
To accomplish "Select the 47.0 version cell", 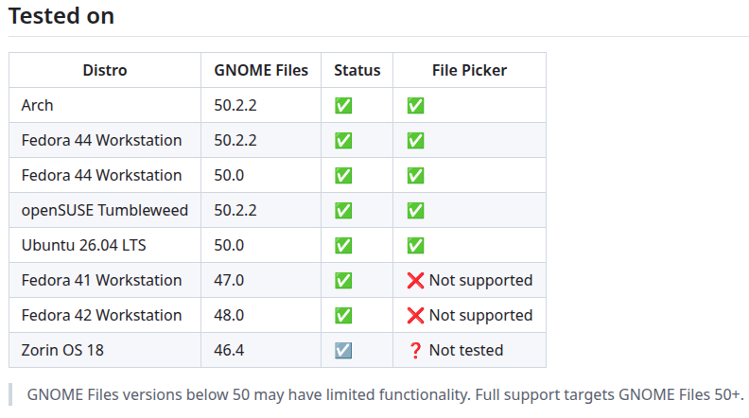I will pyautogui.click(x=261, y=281).
